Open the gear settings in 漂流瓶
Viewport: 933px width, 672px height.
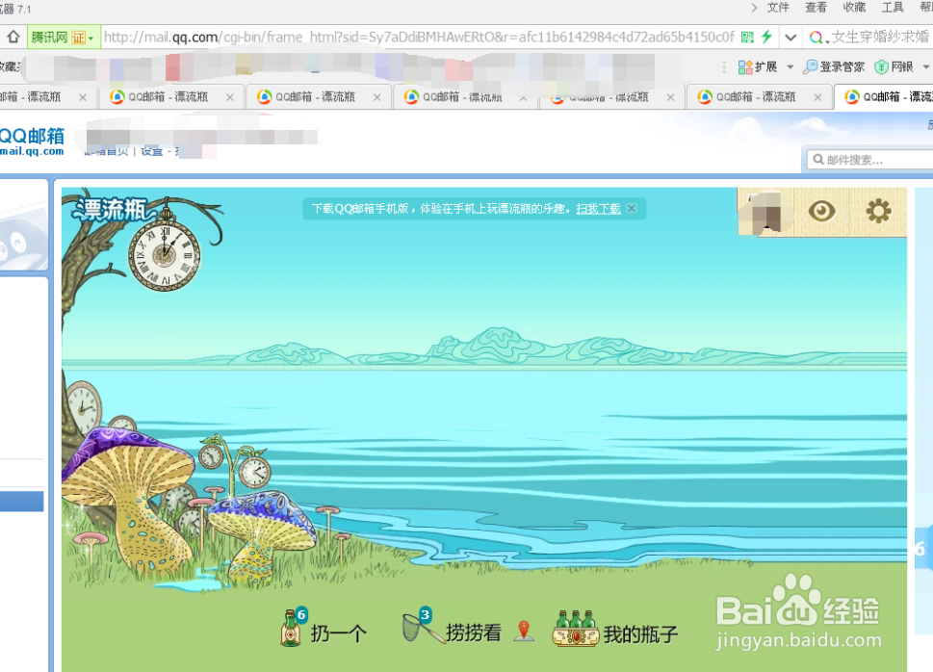click(878, 211)
